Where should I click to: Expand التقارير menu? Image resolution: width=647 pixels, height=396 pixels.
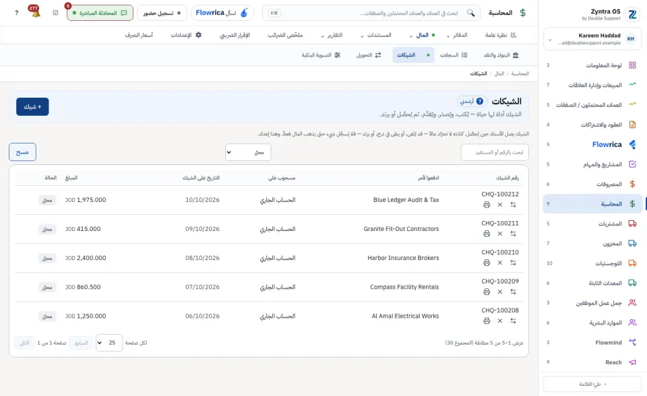tap(332, 35)
